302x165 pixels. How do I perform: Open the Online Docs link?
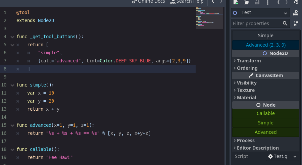point(149,2)
